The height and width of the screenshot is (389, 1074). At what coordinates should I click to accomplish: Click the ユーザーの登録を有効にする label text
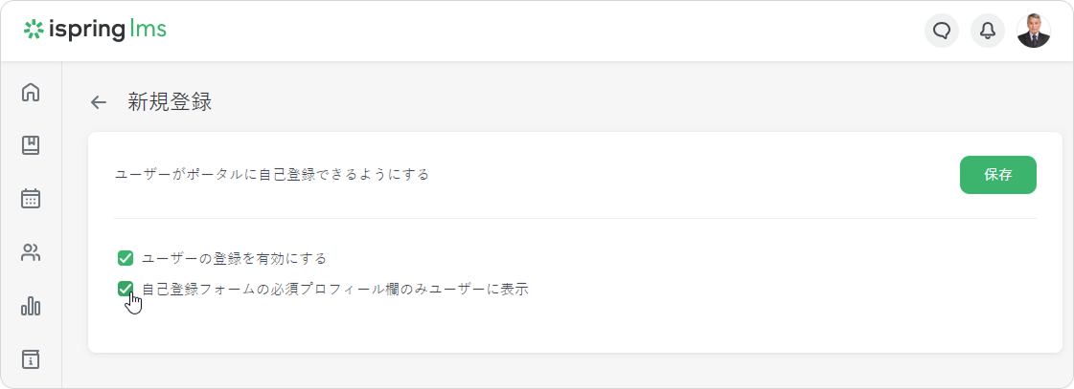point(234,258)
